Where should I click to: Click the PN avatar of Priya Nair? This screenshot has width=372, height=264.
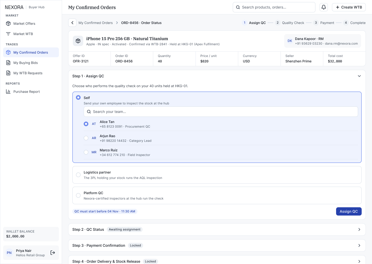pyautogui.click(x=9, y=253)
